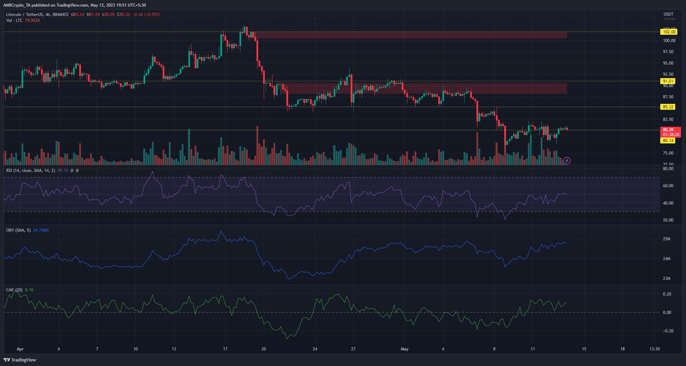The width and height of the screenshot is (686, 366).
Task: Select the 85.32 yellow price label
Action: pyautogui.click(x=668, y=107)
